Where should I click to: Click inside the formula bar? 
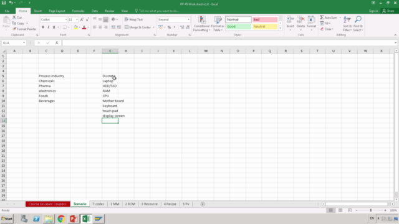tap(228, 43)
